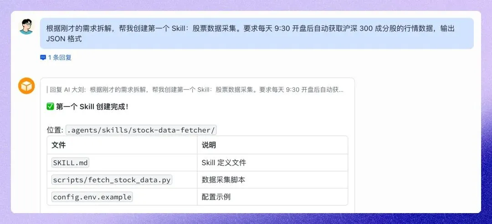492x224 pixels.
Task: Click the 'config.env.example' cell
Action: click(122, 197)
